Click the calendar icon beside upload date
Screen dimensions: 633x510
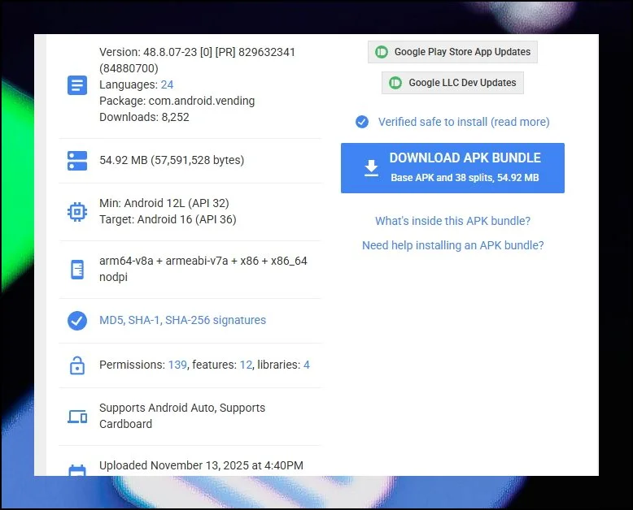(77, 470)
